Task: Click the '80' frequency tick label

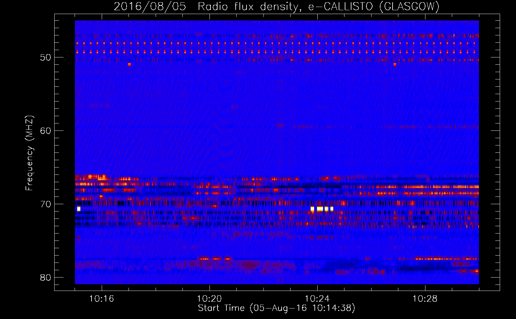Action: click(46, 278)
